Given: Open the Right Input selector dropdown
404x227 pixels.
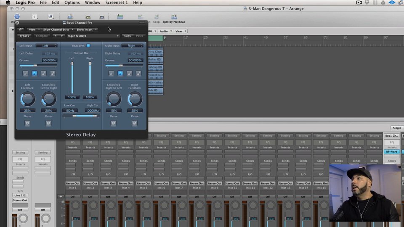Looking at the screenshot, I should [132, 46].
